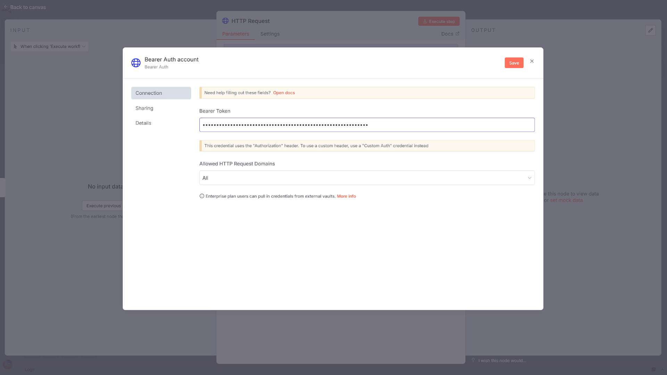Image resolution: width=667 pixels, height=375 pixels.
Task: Save the Bearer Auth credential
Action: pyautogui.click(x=514, y=63)
